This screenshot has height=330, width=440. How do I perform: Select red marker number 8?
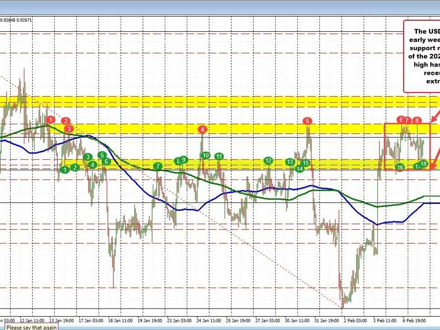click(x=417, y=120)
